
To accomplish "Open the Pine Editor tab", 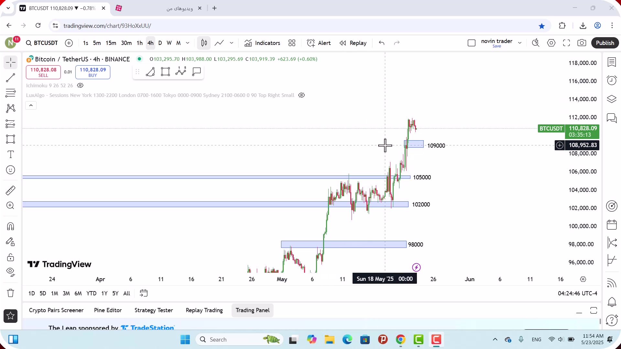I will (108, 310).
